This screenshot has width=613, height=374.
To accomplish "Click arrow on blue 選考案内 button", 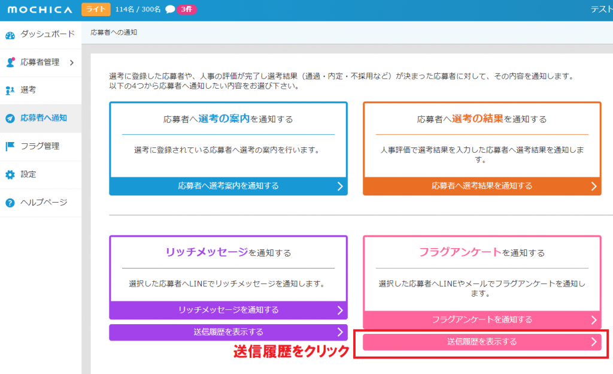I will point(340,186).
